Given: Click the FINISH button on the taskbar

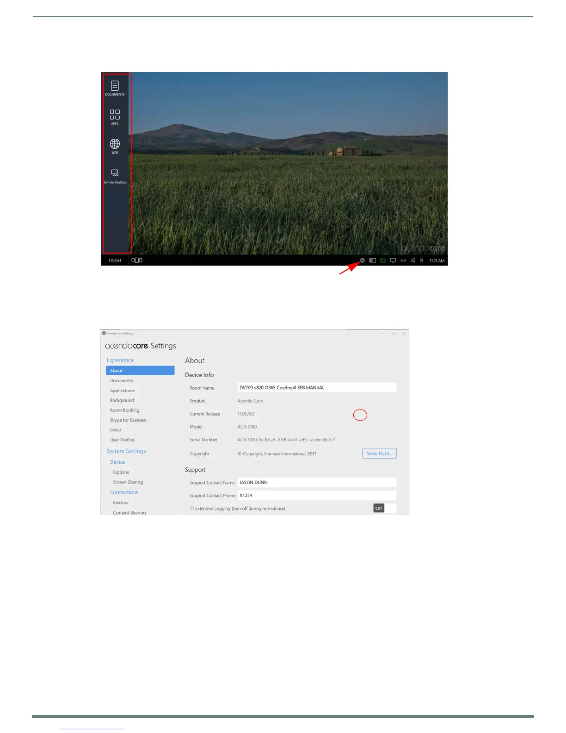Looking at the screenshot, I should [x=115, y=261].
